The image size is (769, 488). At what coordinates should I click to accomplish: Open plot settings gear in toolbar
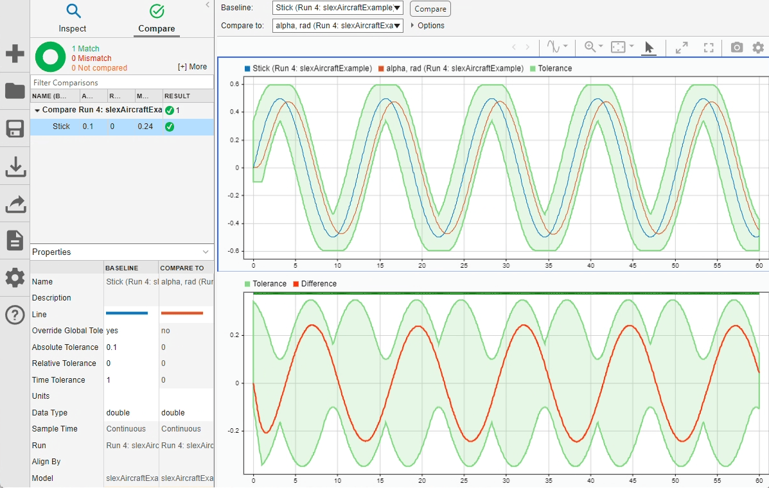[758, 48]
